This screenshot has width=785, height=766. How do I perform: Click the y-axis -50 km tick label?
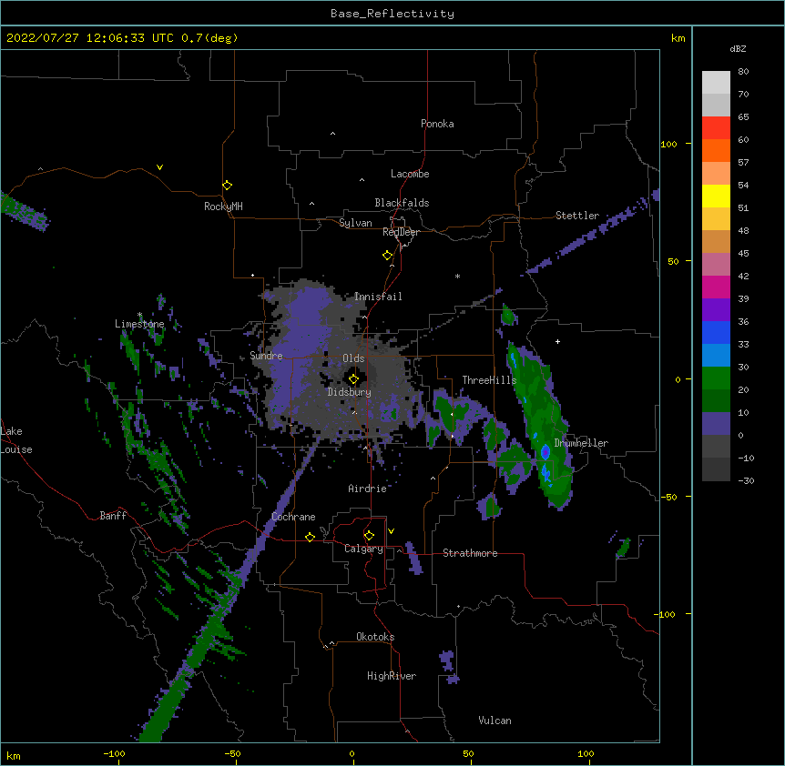(668, 497)
